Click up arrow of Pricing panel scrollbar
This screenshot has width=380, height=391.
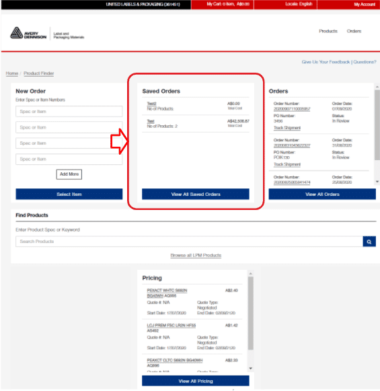(251, 274)
